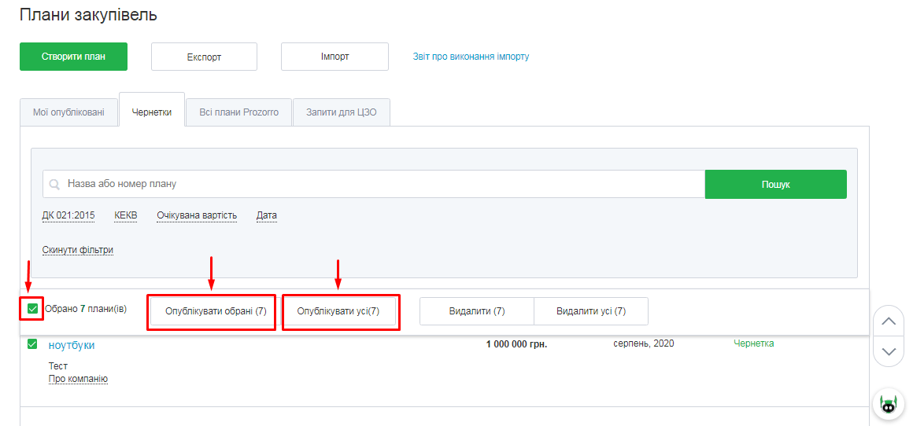Focus the plan name search field

click(378, 184)
